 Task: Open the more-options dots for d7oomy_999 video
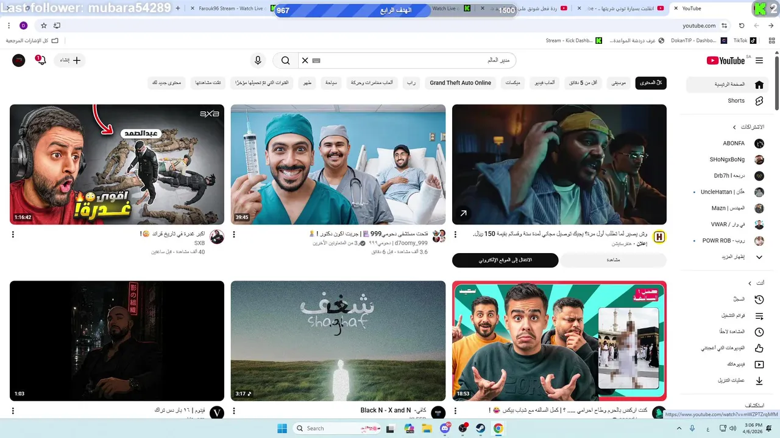tap(234, 234)
